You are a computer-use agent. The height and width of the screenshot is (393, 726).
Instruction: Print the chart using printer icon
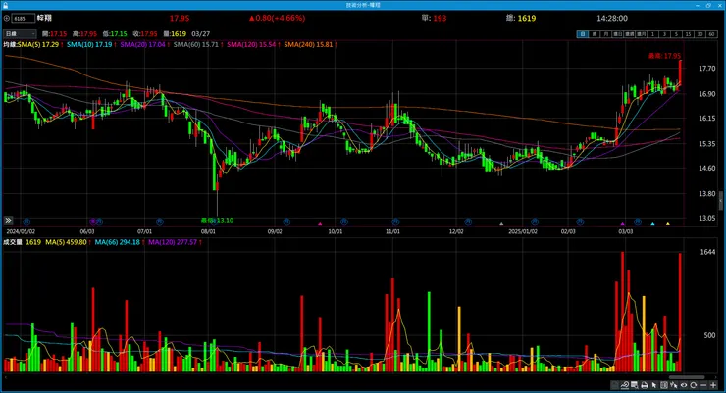pyautogui.click(x=645, y=385)
